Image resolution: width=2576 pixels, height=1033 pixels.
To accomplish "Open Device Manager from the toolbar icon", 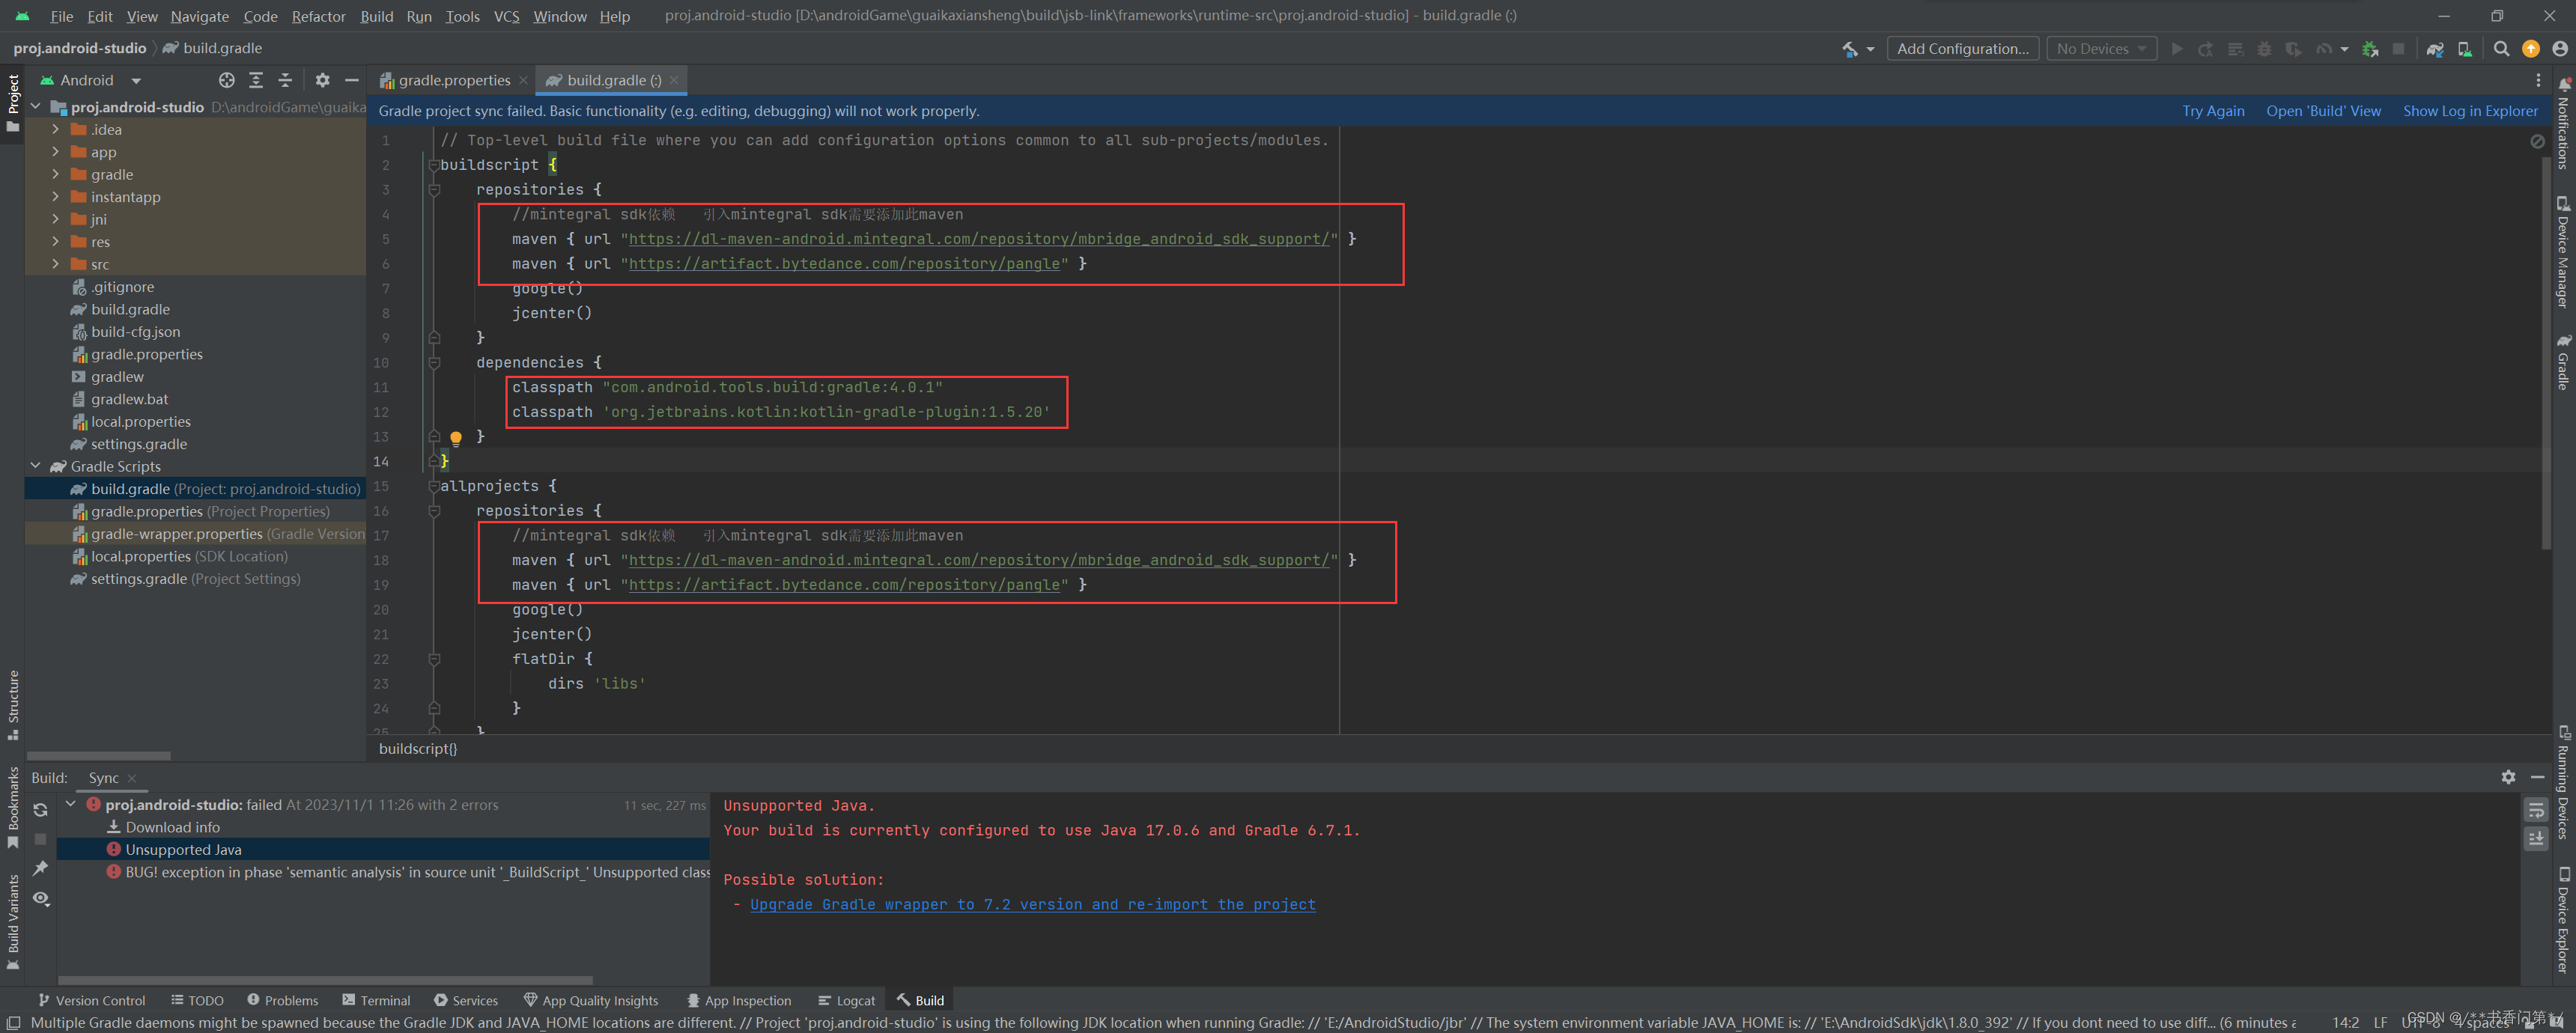I will click(2464, 49).
